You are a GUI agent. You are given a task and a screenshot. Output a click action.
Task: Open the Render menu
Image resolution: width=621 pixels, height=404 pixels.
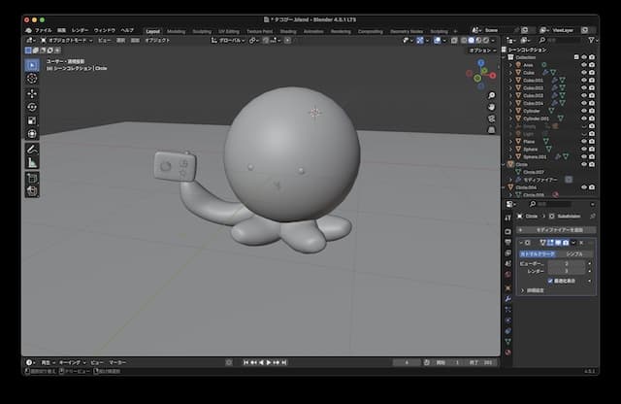click(80, 30)
